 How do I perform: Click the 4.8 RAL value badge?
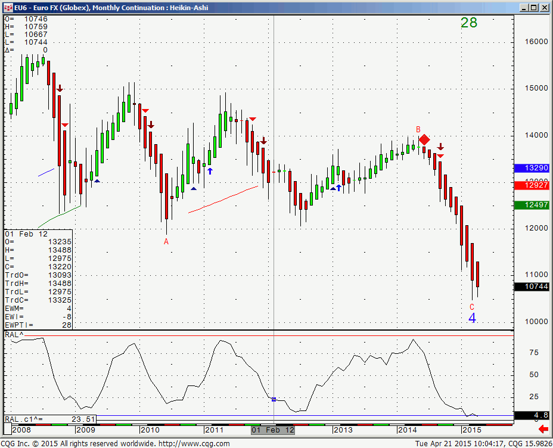(x=532, y=415)
